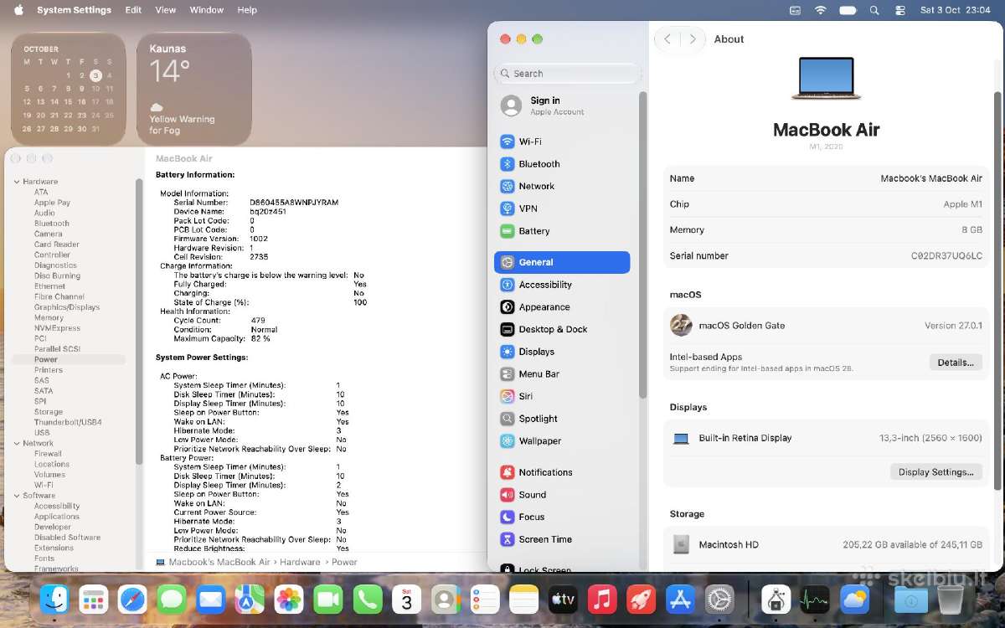Viewport: 1005px width, 628px height.
Task: Open the View menu
Action: 166,10
